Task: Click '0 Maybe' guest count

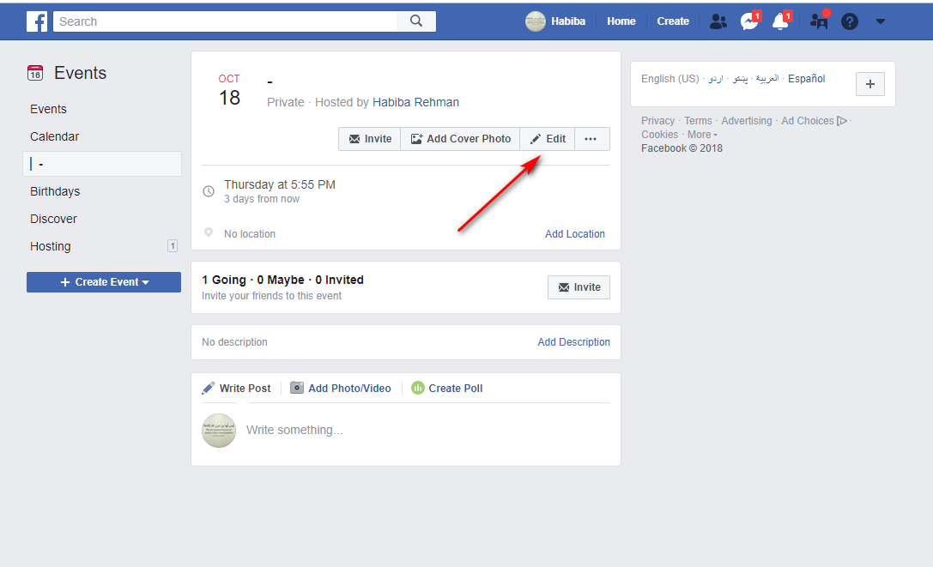Action: pos(281,280)
